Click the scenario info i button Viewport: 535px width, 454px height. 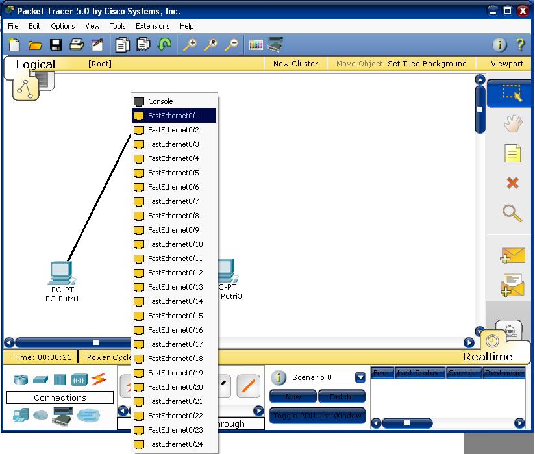pos(279,378)
